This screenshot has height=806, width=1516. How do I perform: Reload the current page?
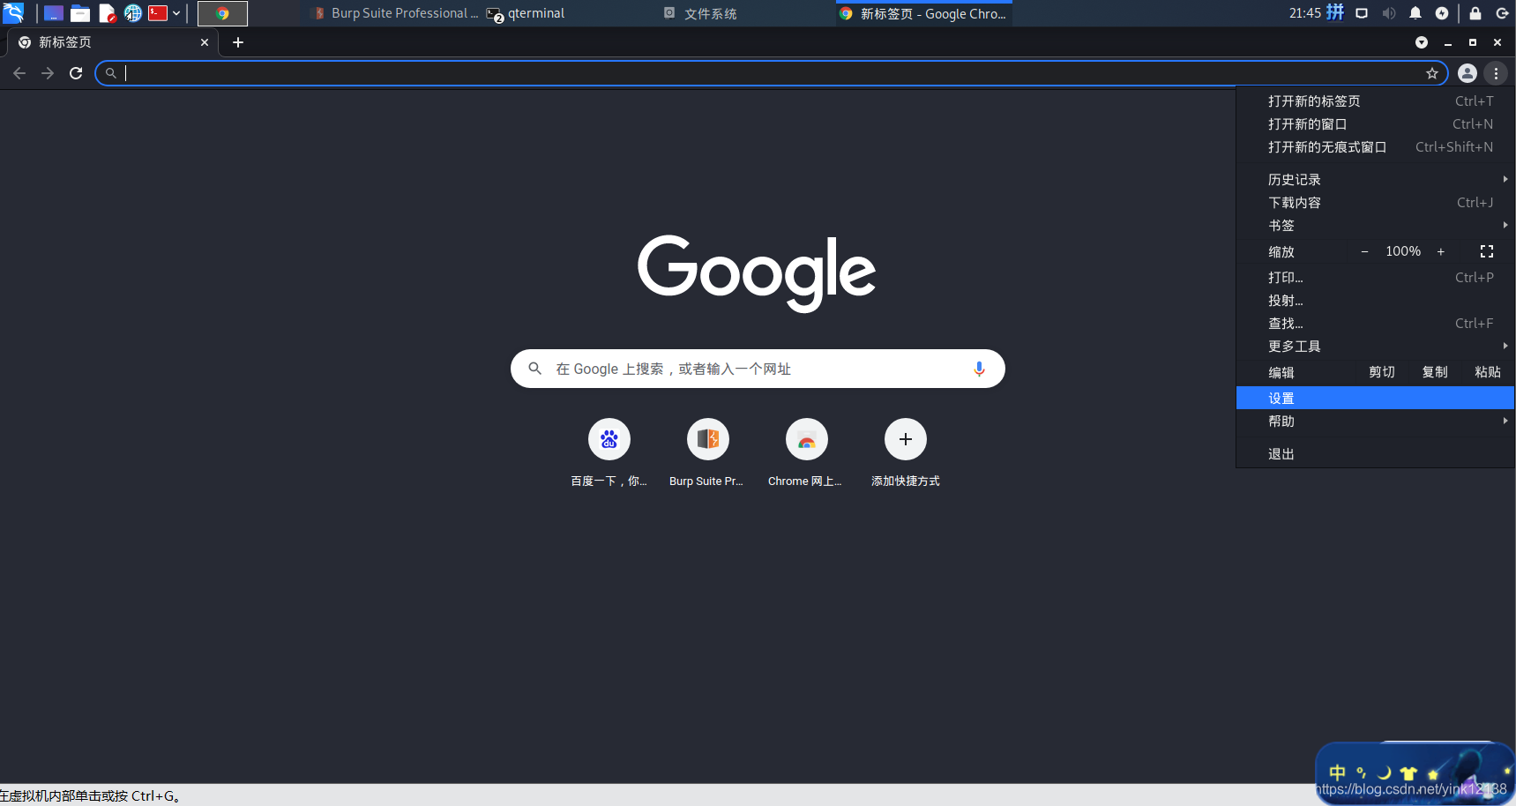[76, 73]
